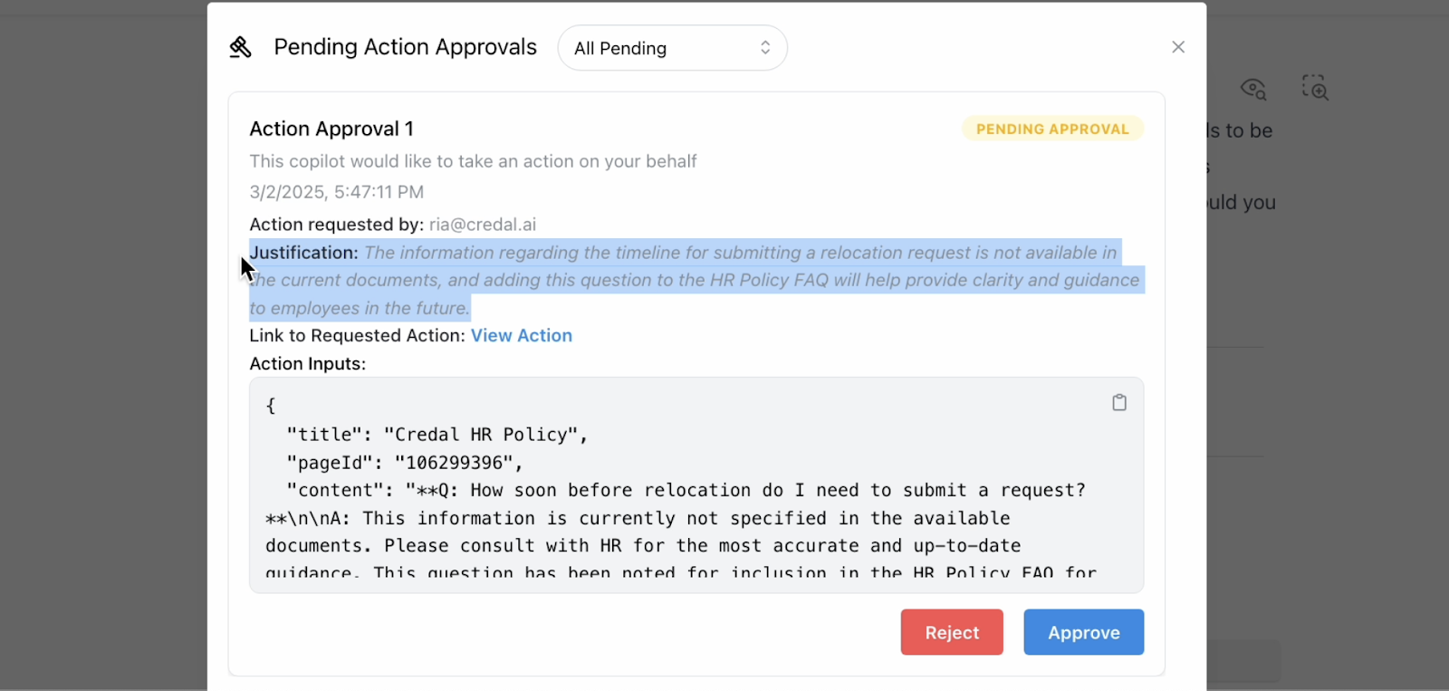Click the Pending Action Approvals title
Viewport: 1449px width, 691px height.
(x=405, y=47)
